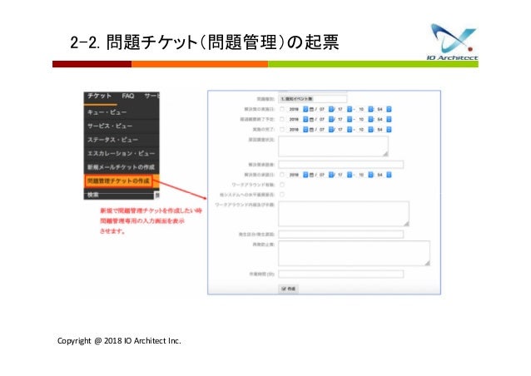Viewport: 531px width, 376px height.
Task: Choose 問題管理チケットの作成 menu entry
Action: pyautogui.click(x=118, y=181)
